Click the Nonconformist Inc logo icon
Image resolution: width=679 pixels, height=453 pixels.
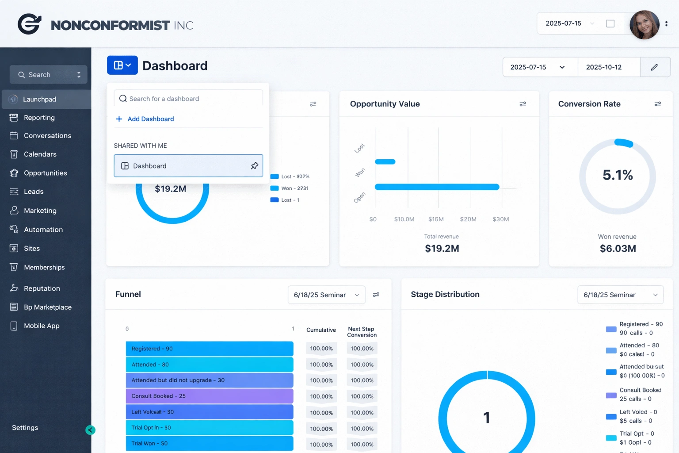[x=29, y=24]
